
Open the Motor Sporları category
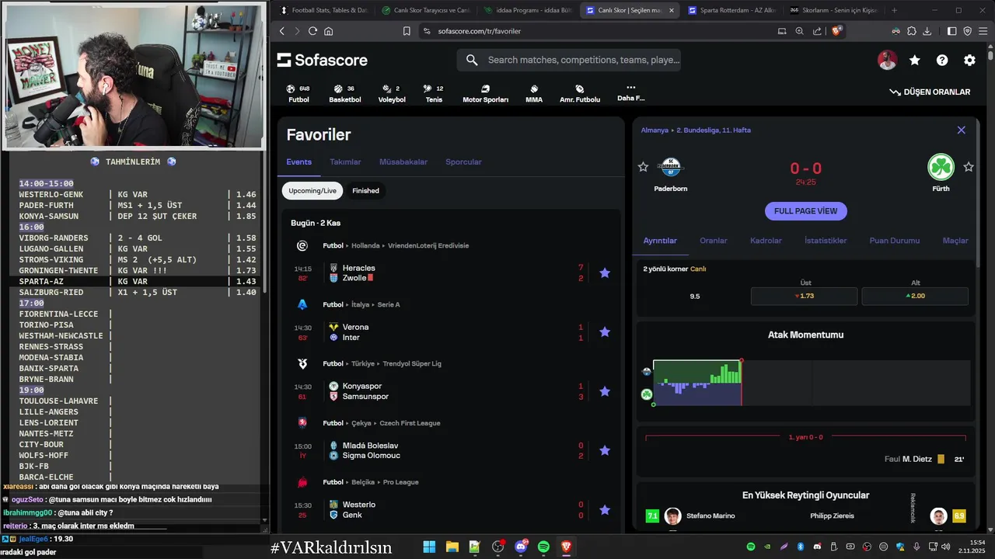click(485, 93)
